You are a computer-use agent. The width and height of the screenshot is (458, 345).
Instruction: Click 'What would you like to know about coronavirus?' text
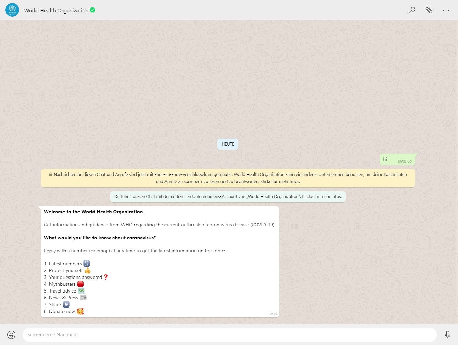tap(100, 238)
